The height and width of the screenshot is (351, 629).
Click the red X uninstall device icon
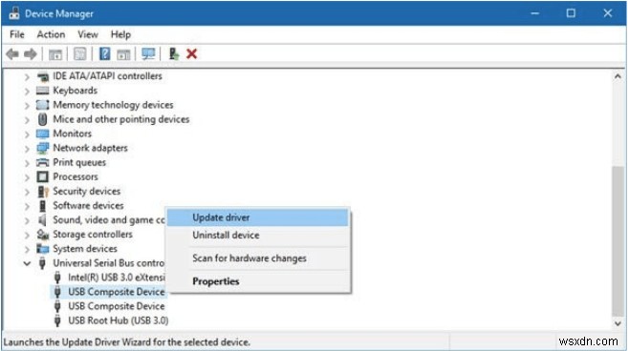192,53
